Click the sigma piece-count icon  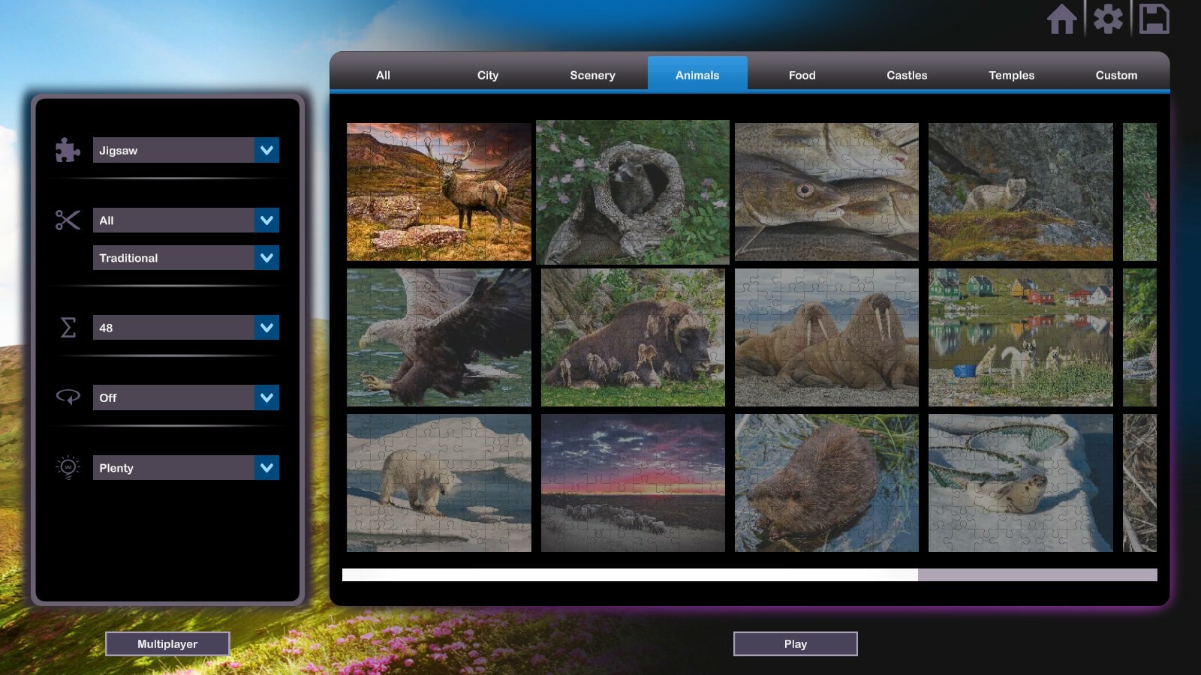coord(68,327)
